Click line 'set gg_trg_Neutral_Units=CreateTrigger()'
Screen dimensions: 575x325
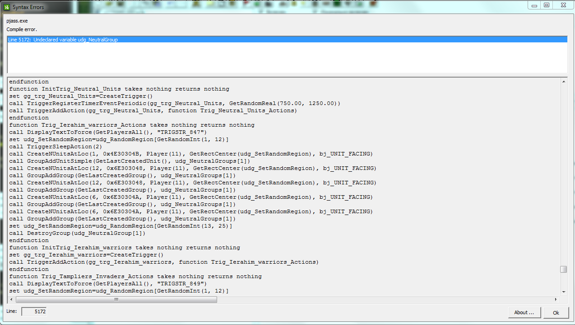81,96
